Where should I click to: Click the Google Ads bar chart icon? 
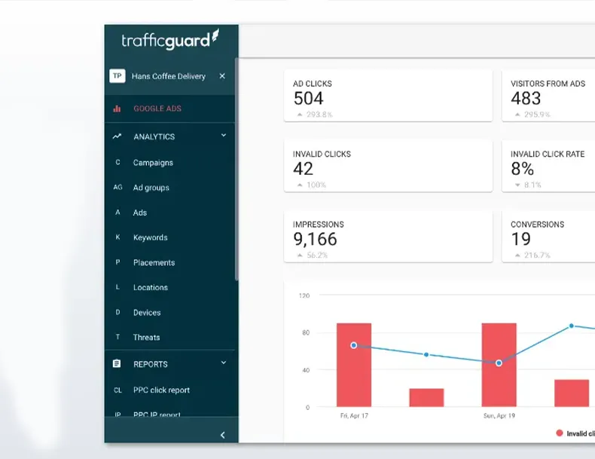click(117, 109)
